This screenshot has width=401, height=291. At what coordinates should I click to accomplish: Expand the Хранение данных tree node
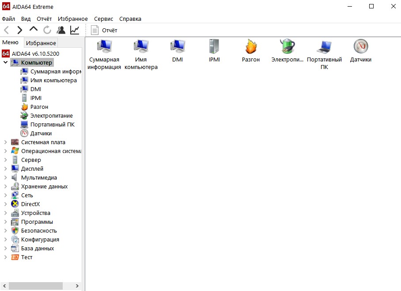pyautogui.click(x=6, y=187)
